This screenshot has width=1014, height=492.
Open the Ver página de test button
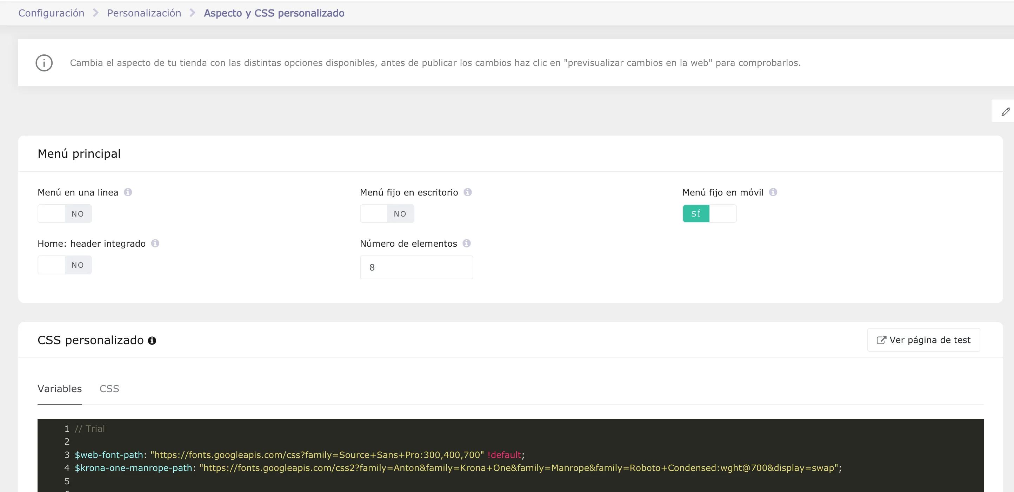[923, 340]
